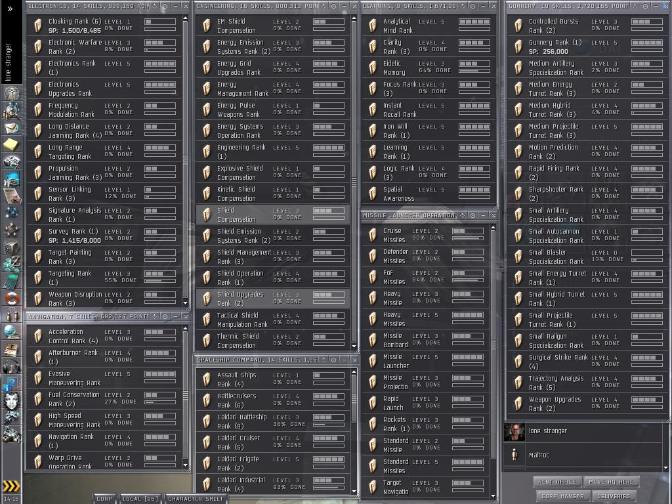Click the blue question mark tutorial icon
This screenshot has height=504, width=672.
click(12, 383)
